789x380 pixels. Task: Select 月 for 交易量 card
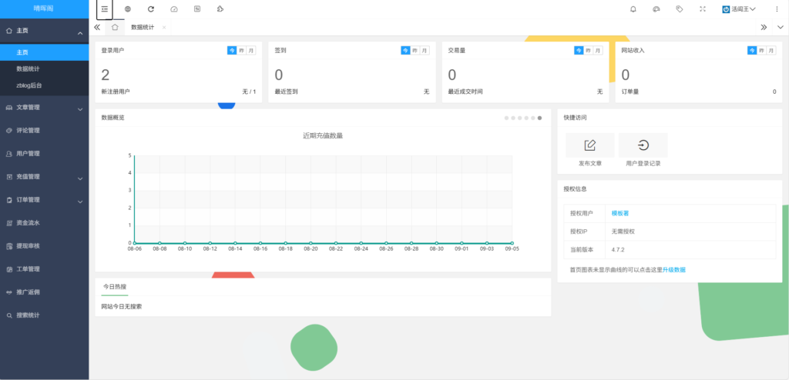[x=598, y=50]
